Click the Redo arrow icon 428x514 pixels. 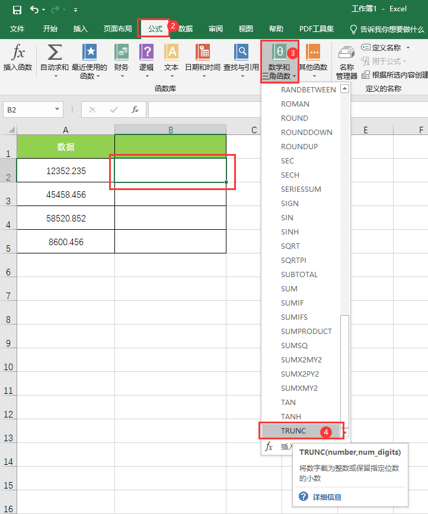(x=56, y=10)
